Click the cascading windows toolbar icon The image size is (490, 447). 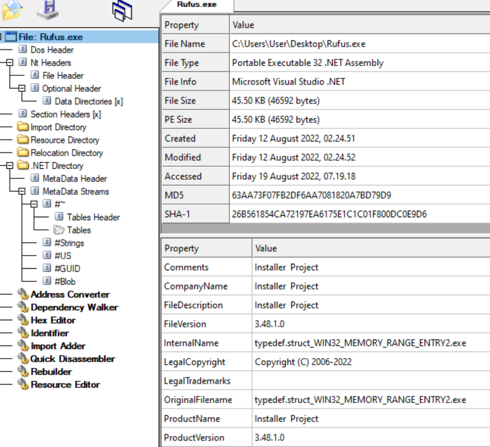pos(122,11)
